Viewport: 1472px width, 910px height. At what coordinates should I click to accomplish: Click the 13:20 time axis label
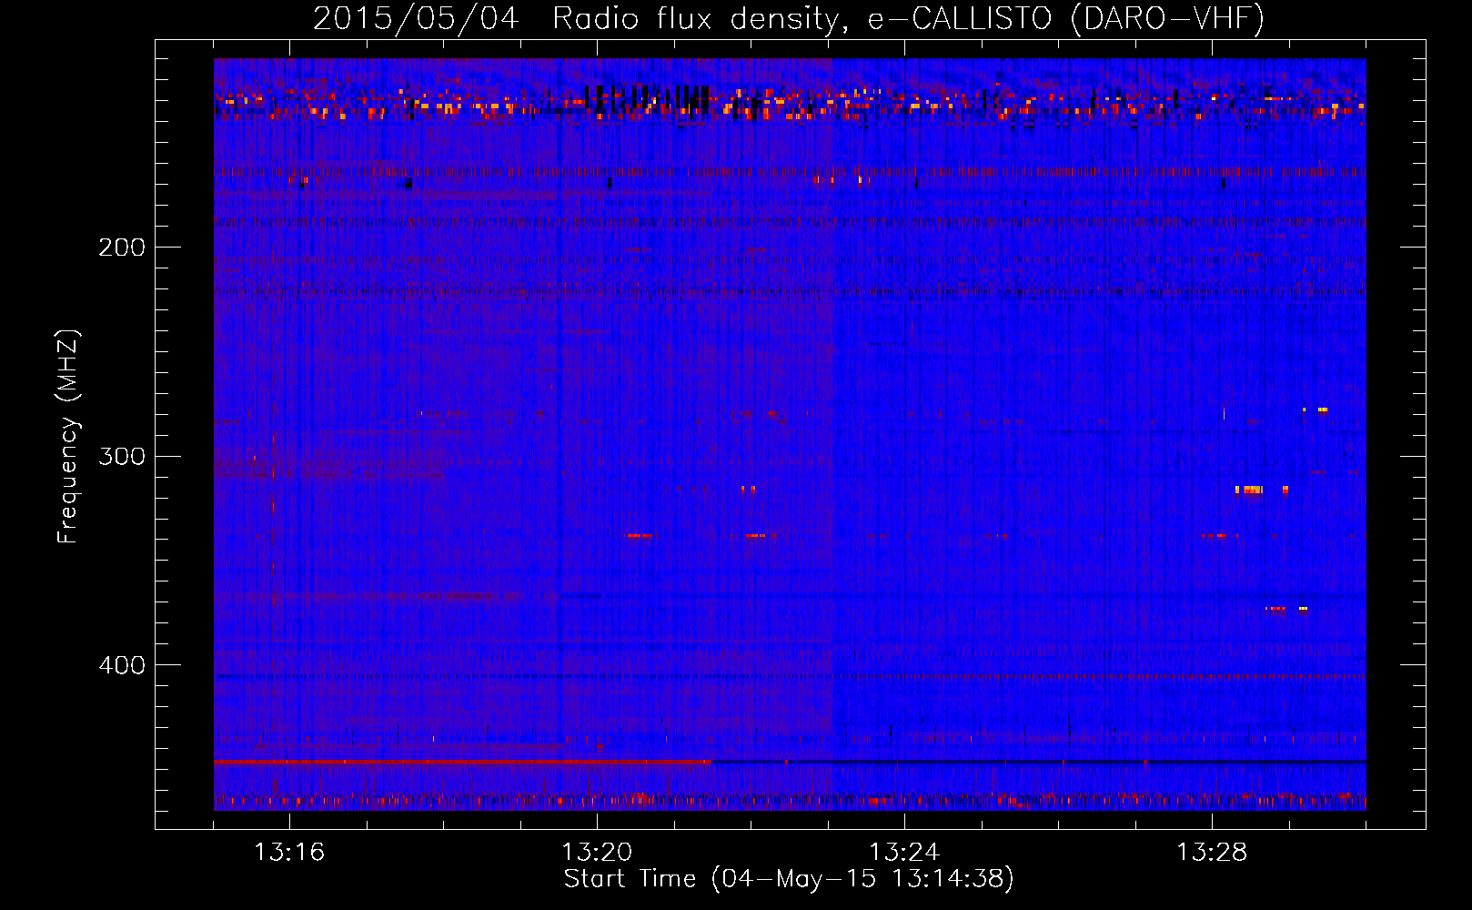pos(596,853)
